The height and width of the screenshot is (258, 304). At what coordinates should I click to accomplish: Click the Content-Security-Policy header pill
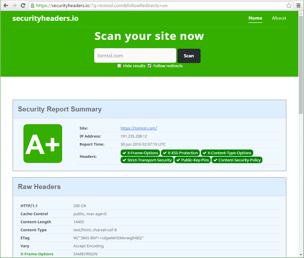(237, 160)
